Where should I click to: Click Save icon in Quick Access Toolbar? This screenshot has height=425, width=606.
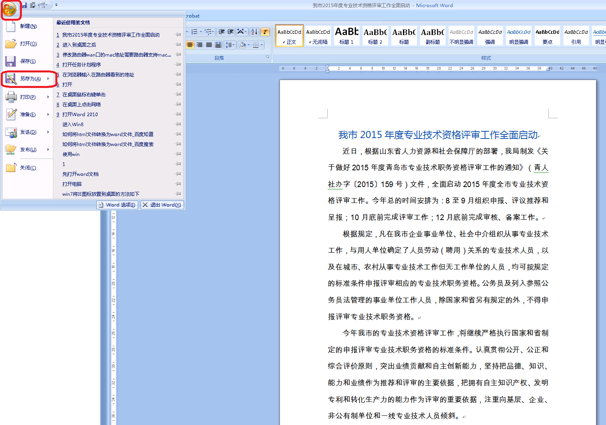click(x=24, y=5)
